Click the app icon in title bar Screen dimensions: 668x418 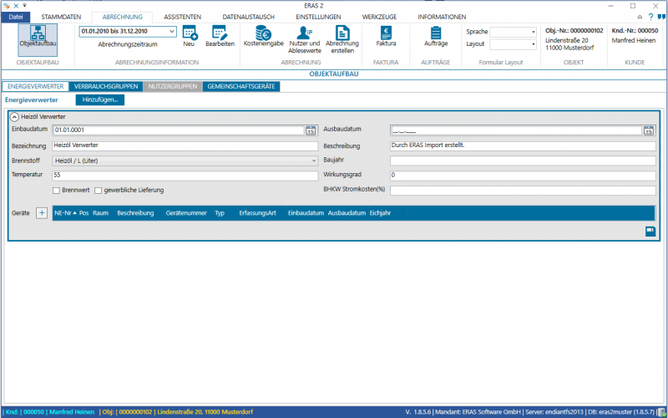click(7, 6)
